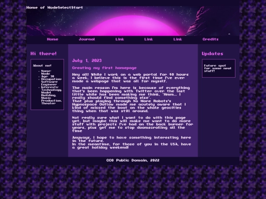
Task: Open the Home navigation link
Action: [52, 39]
